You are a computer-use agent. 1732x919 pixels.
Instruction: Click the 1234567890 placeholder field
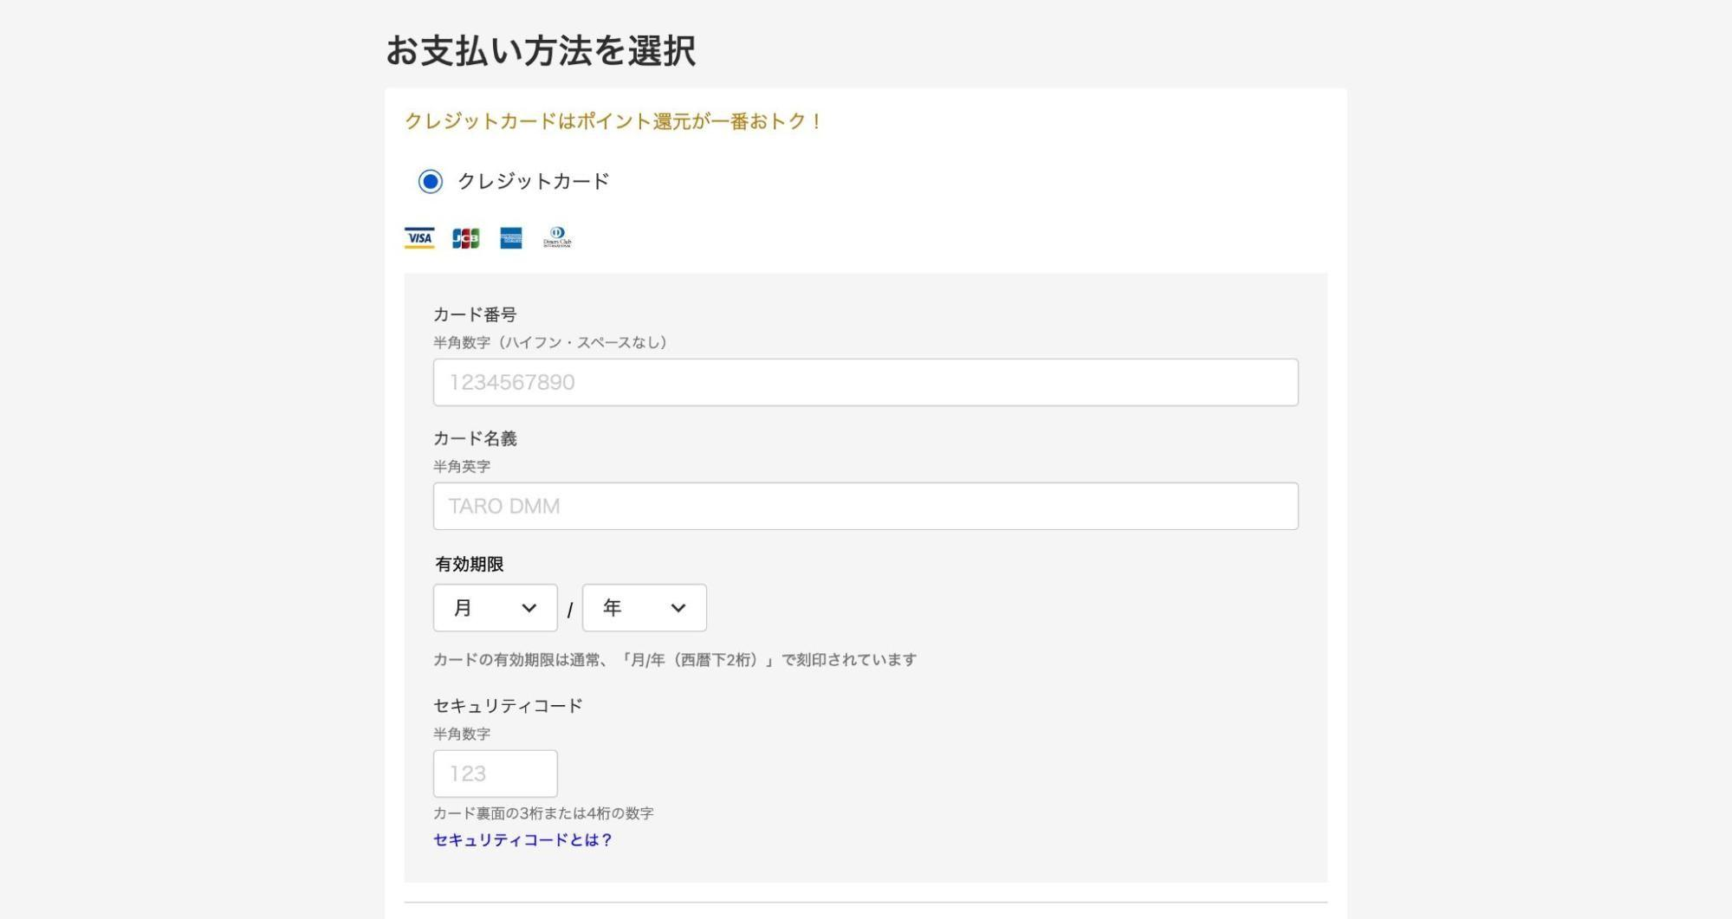[x=865, y=381]
